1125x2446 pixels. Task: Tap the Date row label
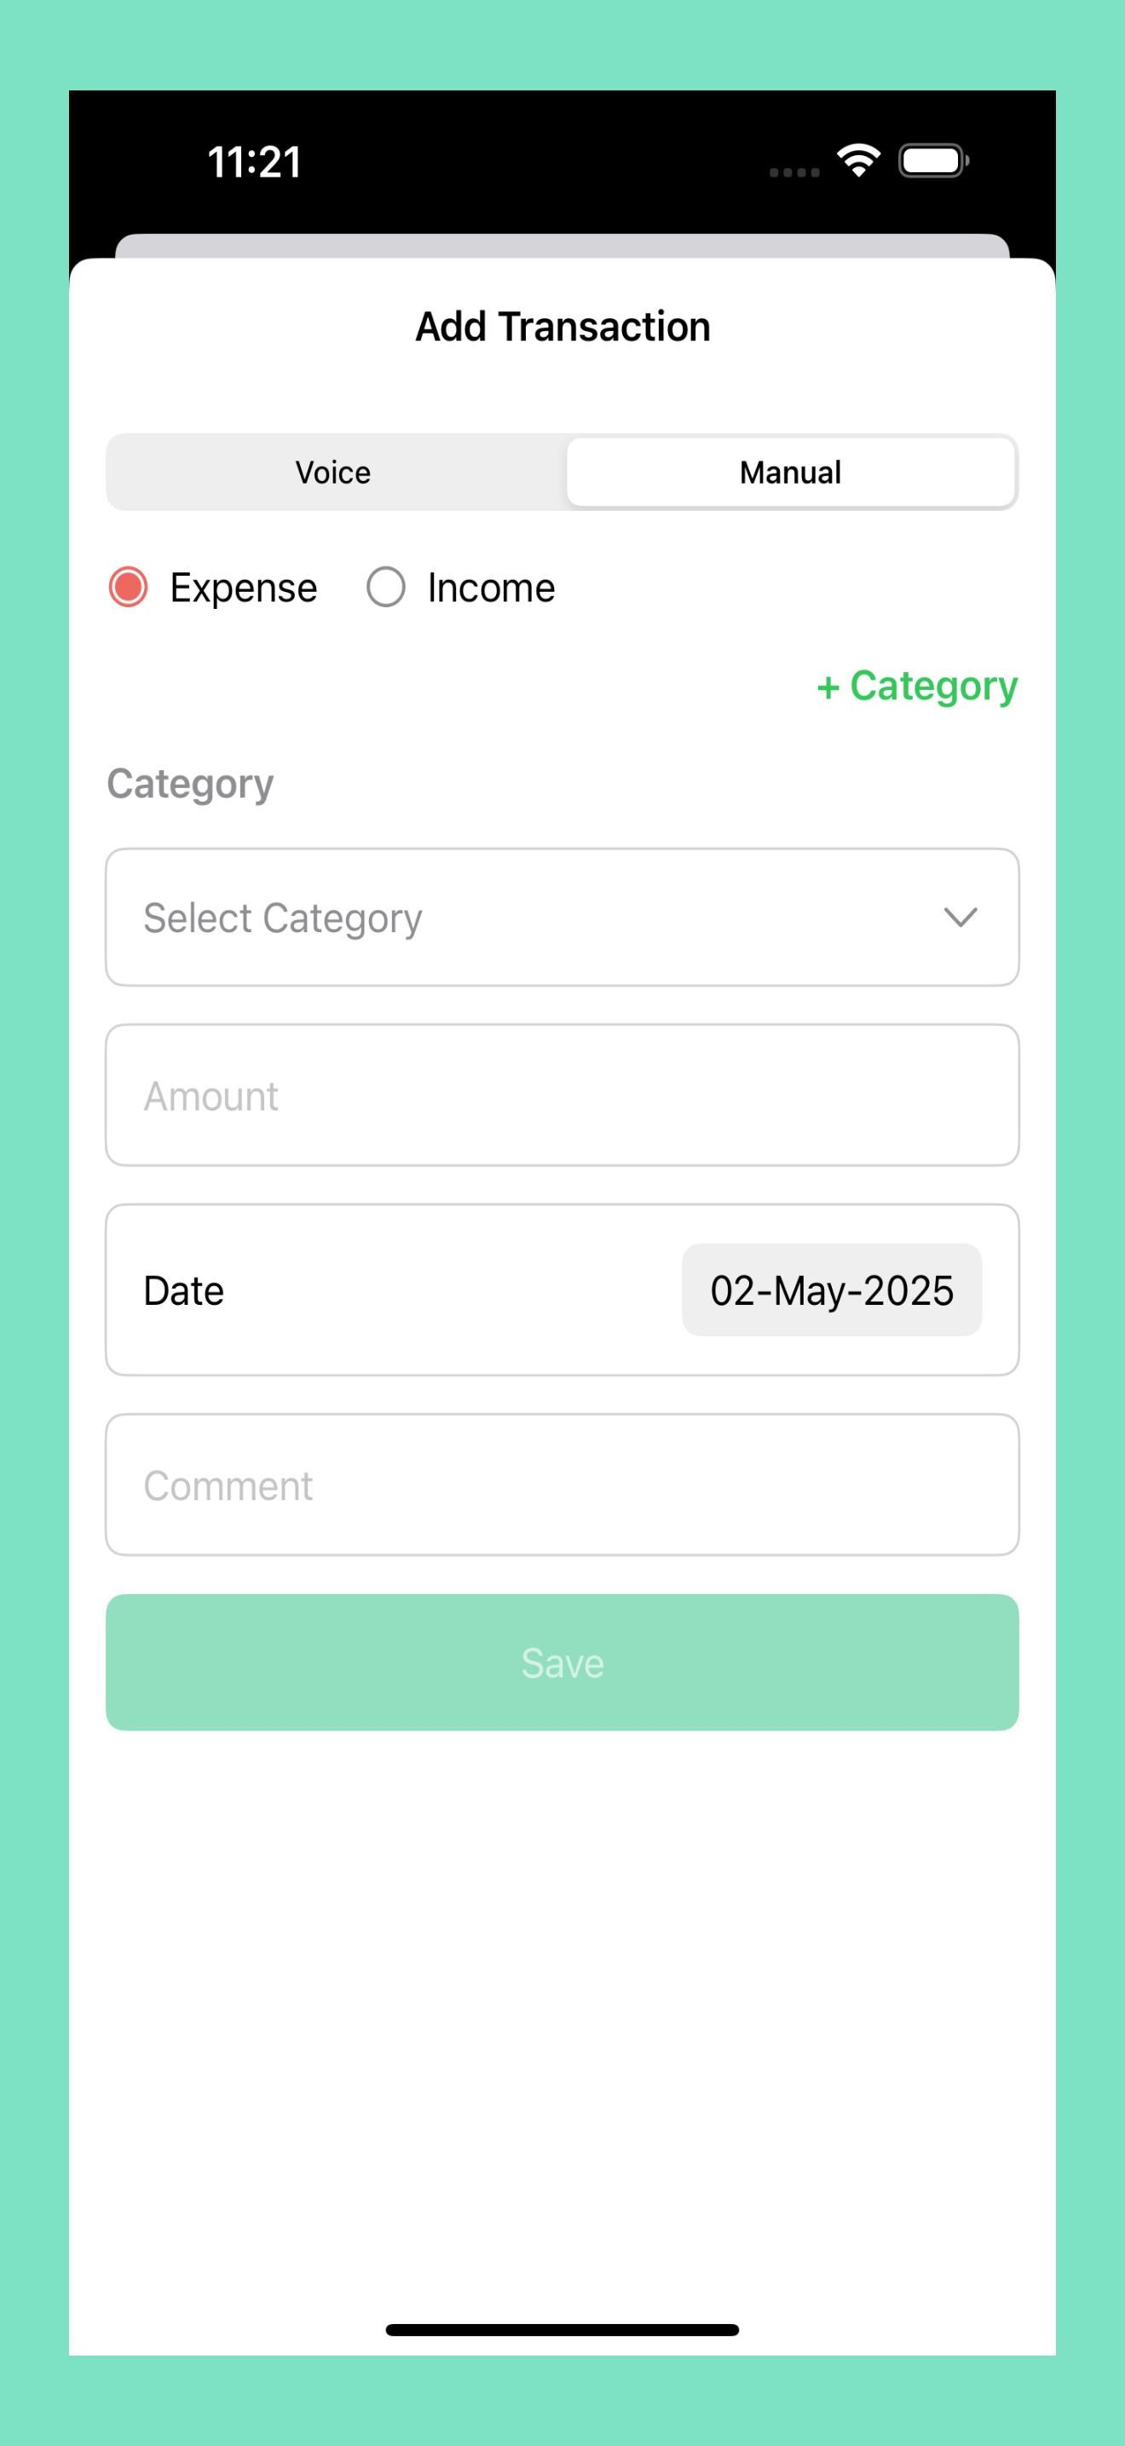click(x=184, y=1290)
